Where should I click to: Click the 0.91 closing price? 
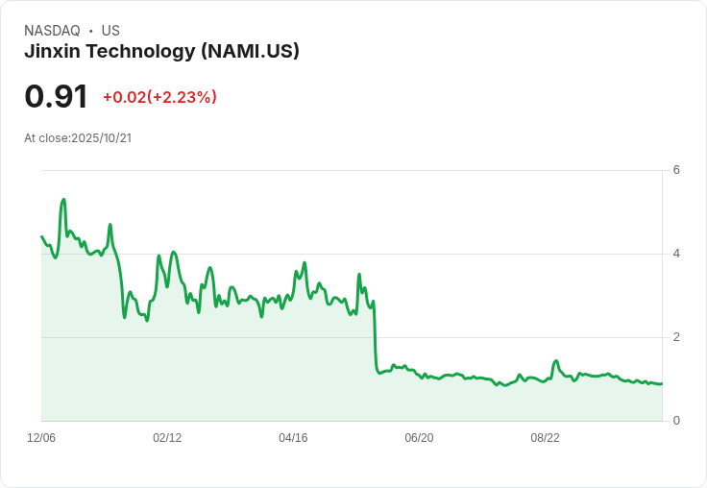[56, 97]
